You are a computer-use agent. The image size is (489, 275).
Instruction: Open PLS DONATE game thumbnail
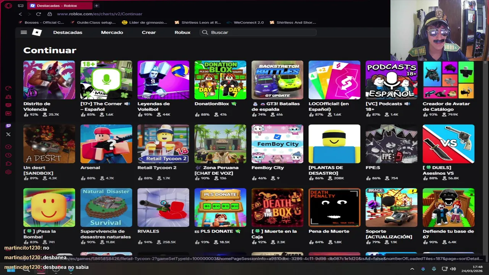(220, 207)
